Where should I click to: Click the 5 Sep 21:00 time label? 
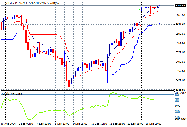pos(62,124)
